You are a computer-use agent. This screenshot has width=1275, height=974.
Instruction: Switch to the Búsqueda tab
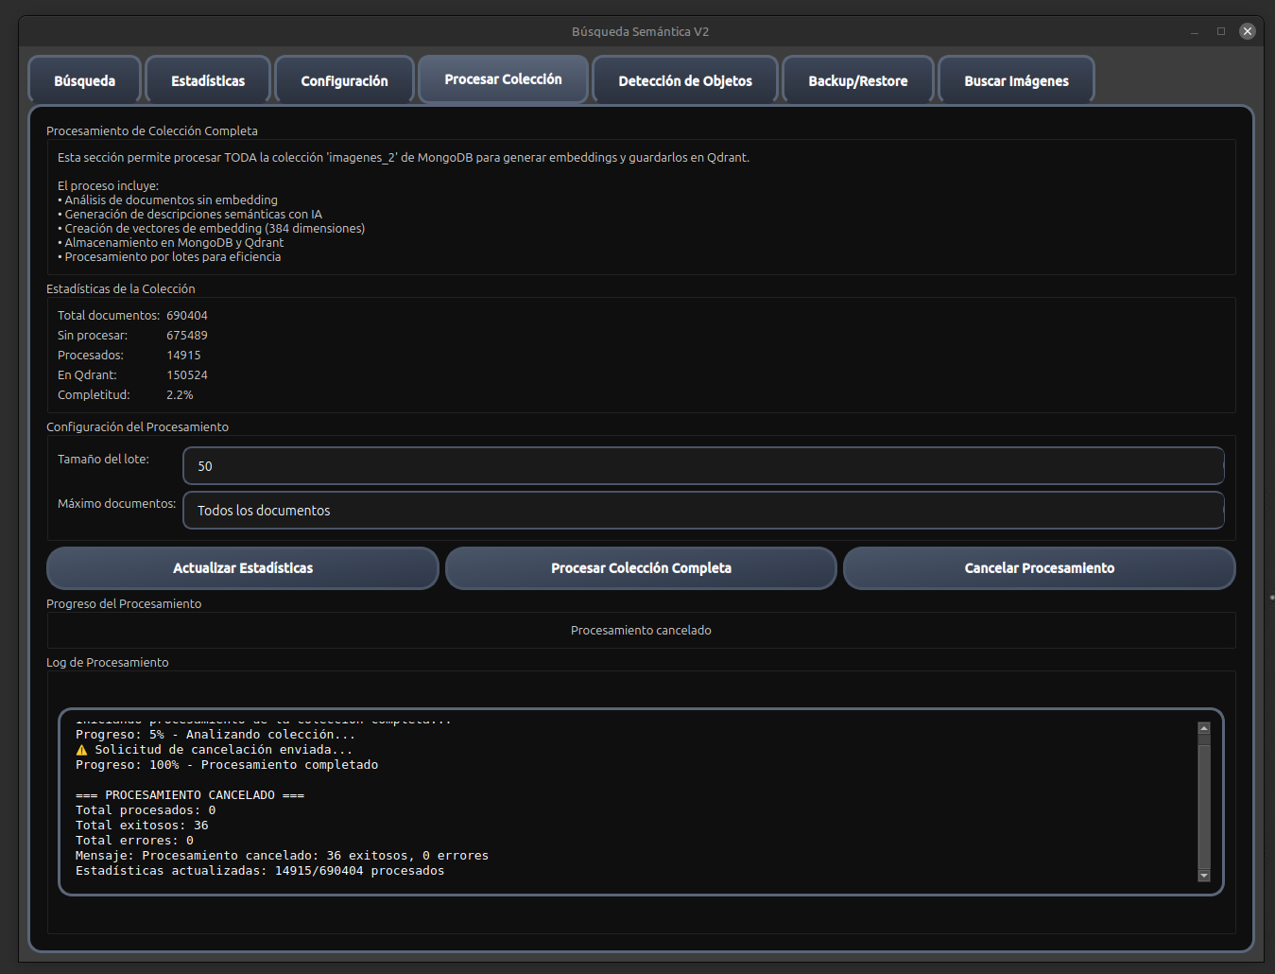tap(84, 79)
